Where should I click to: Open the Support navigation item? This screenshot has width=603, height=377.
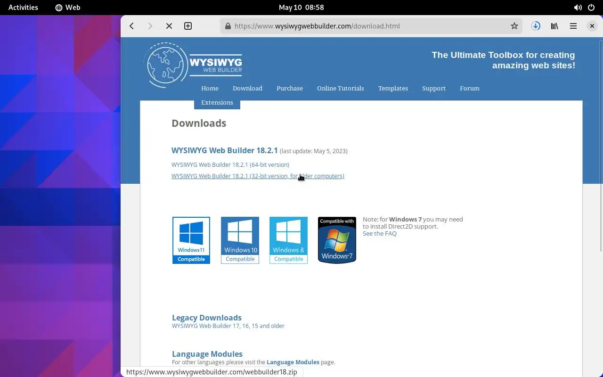pos(434,88)
